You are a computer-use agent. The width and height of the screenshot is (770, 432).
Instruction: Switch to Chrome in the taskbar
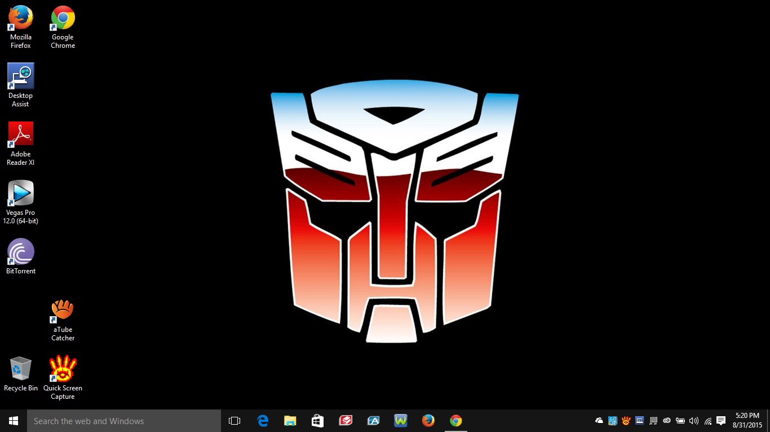456,421
